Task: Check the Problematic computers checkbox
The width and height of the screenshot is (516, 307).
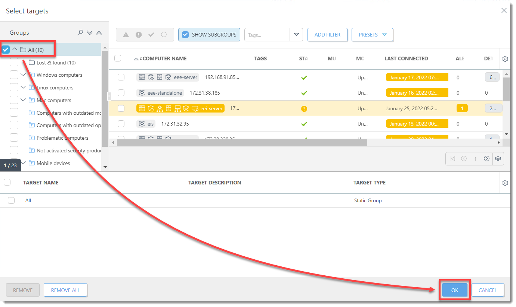Action: pyautogui.click(x=14, y=137)
